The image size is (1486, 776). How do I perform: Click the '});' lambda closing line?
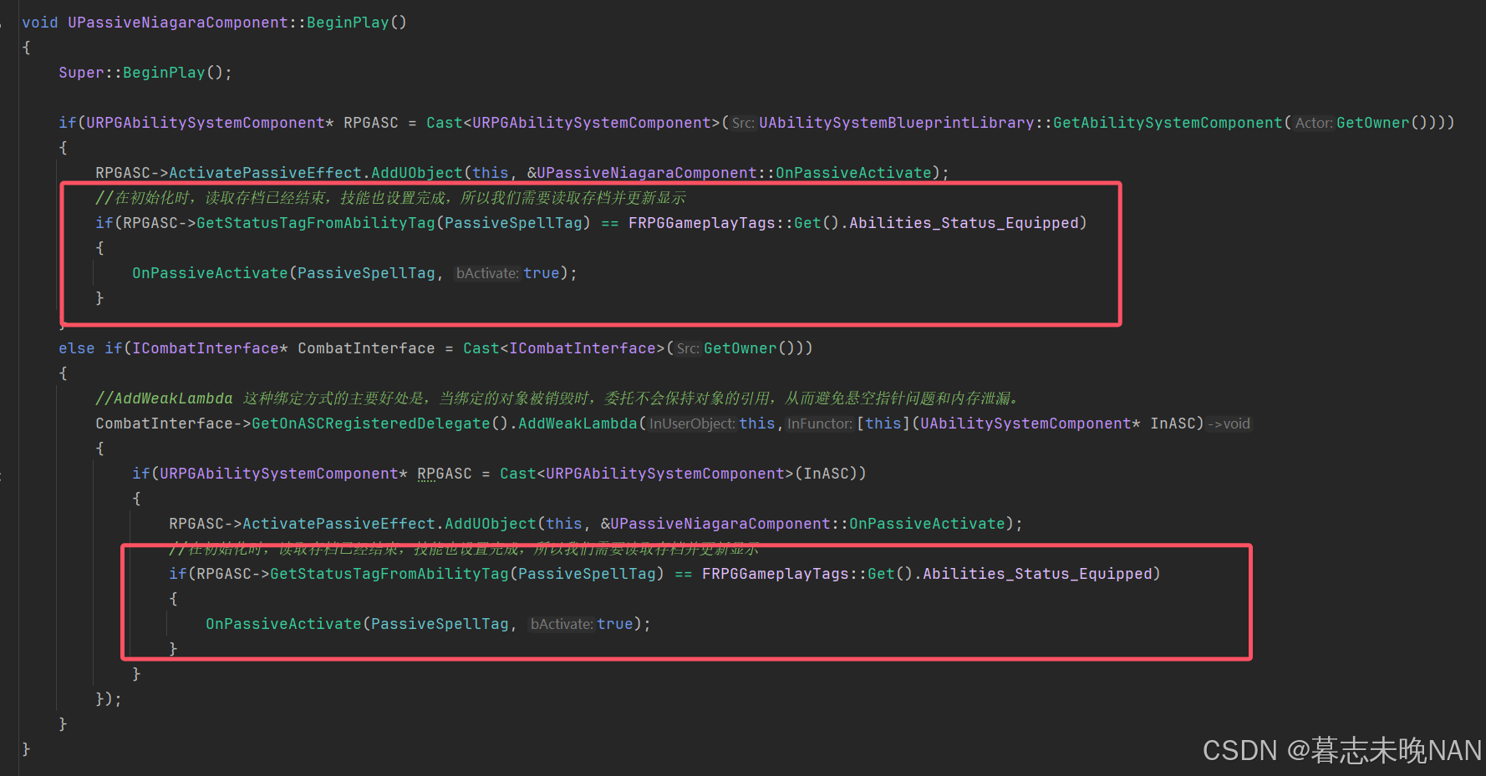tap(109, 699)
